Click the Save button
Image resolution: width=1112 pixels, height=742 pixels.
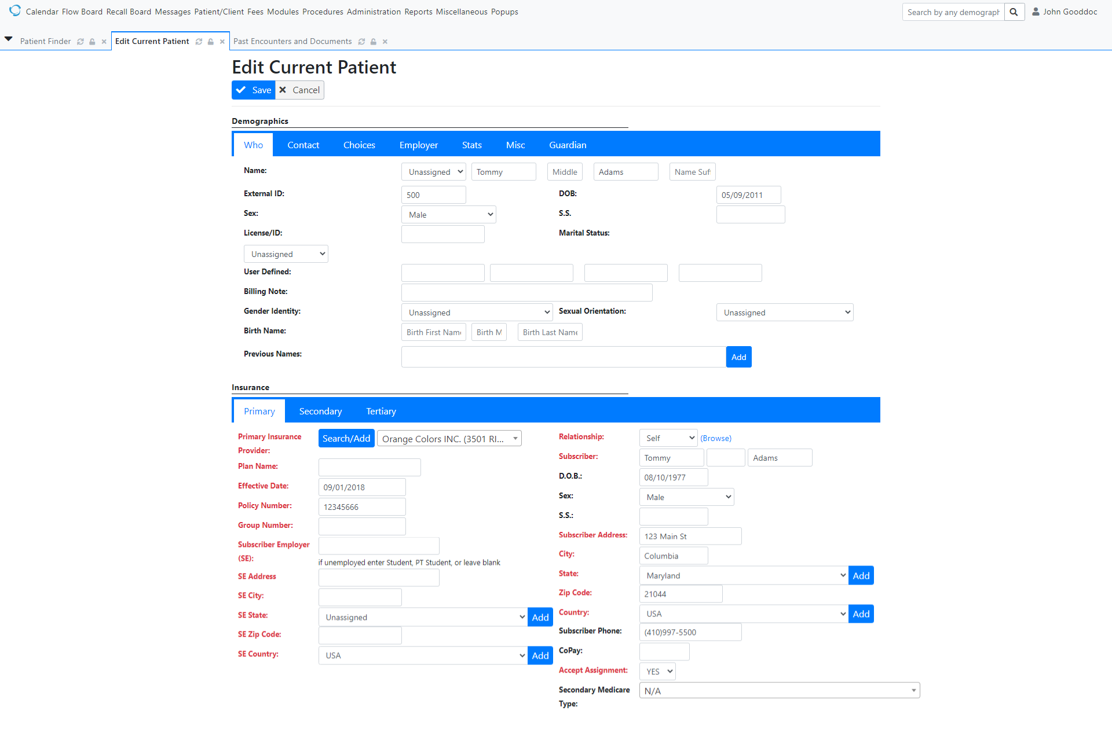253,90
